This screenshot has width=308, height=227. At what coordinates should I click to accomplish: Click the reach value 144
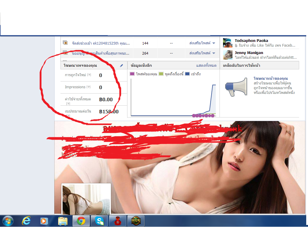coord(145,43)
